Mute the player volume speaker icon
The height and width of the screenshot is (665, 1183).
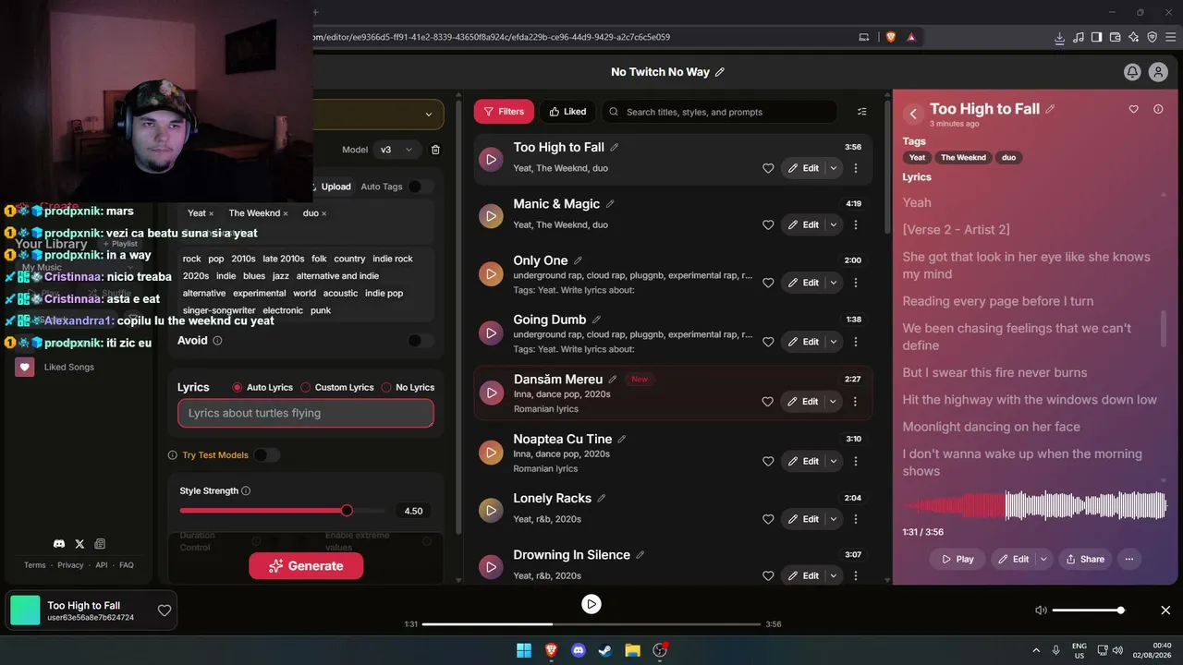click(1041, 611)
